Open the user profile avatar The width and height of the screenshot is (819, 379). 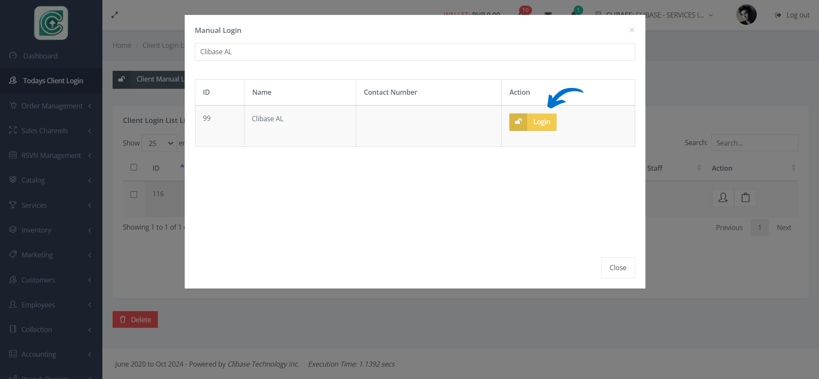[746, 15]
